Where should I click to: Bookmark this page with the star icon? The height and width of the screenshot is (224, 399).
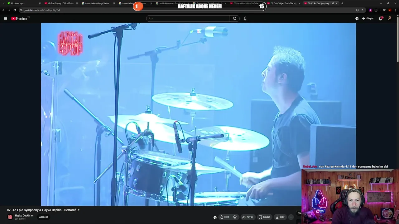click(363, 10)
